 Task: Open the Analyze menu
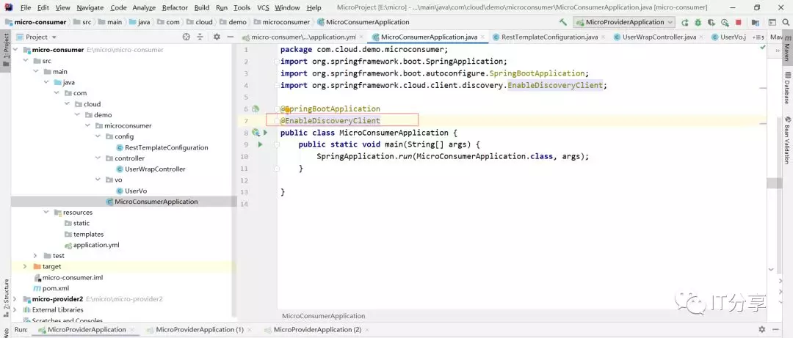[x=144, y=7]
